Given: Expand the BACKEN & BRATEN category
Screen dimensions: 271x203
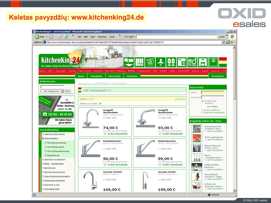Looking at the screenshot, I should pyautogui.click(x=43, y=160).
